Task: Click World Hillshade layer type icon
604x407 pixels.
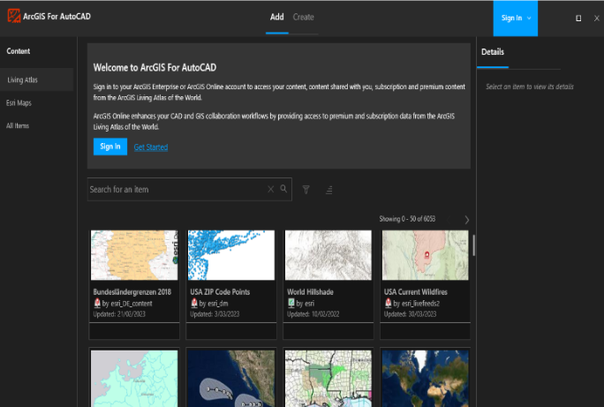Action: 291,303
